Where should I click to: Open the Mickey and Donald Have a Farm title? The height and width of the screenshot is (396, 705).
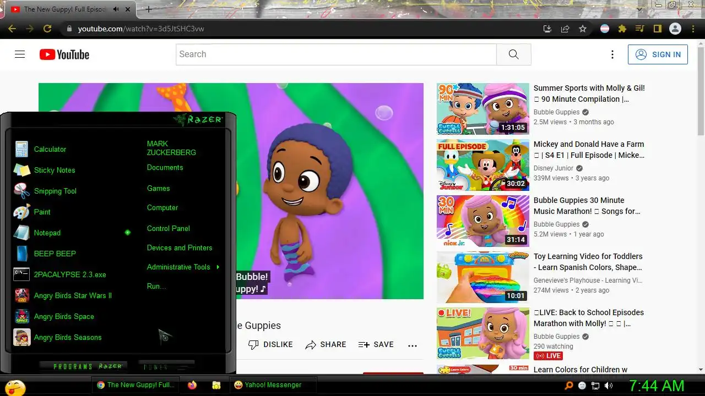click(589, 150)
